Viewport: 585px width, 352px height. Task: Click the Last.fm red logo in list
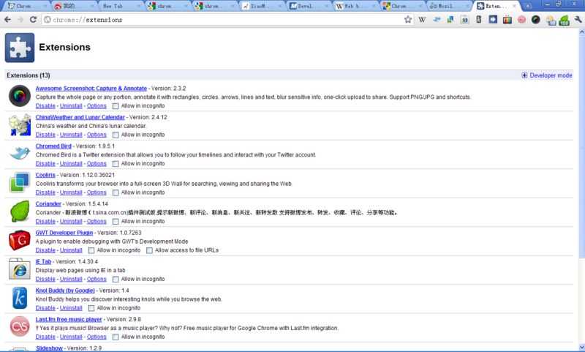[20, 326]
